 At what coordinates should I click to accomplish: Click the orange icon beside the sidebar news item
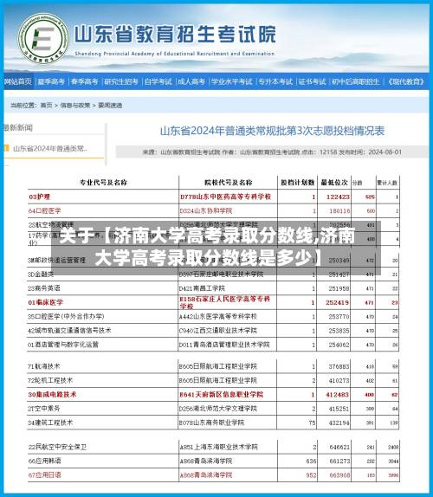tap(6, 148)
